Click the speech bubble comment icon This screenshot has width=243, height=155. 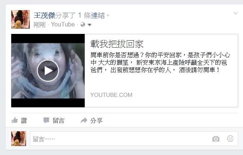pos(46,120)
